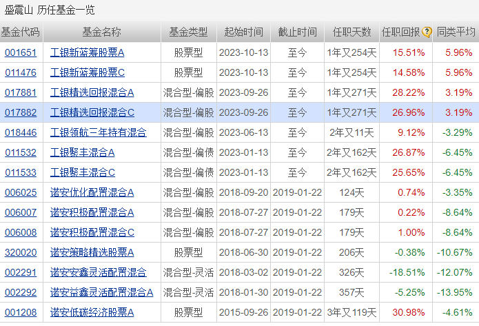Open fund code link 011476

coord(21,72)
